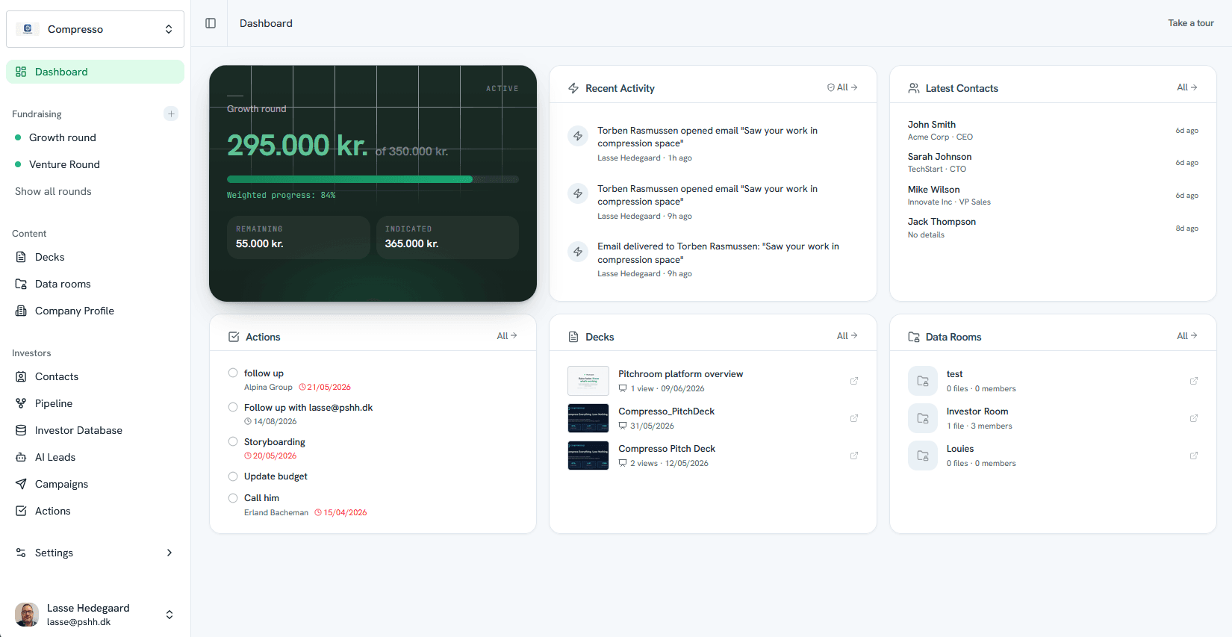Click Lasse Hedegaard's profile avatar
1232x637 pixels.
(x=27, y=615)
